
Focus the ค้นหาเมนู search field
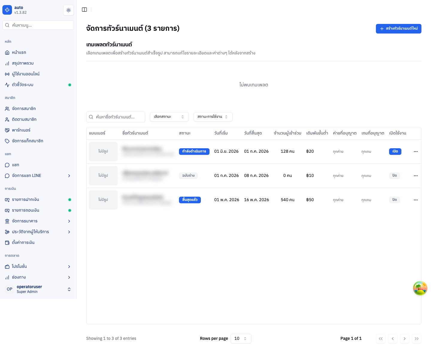coord(38,25)
